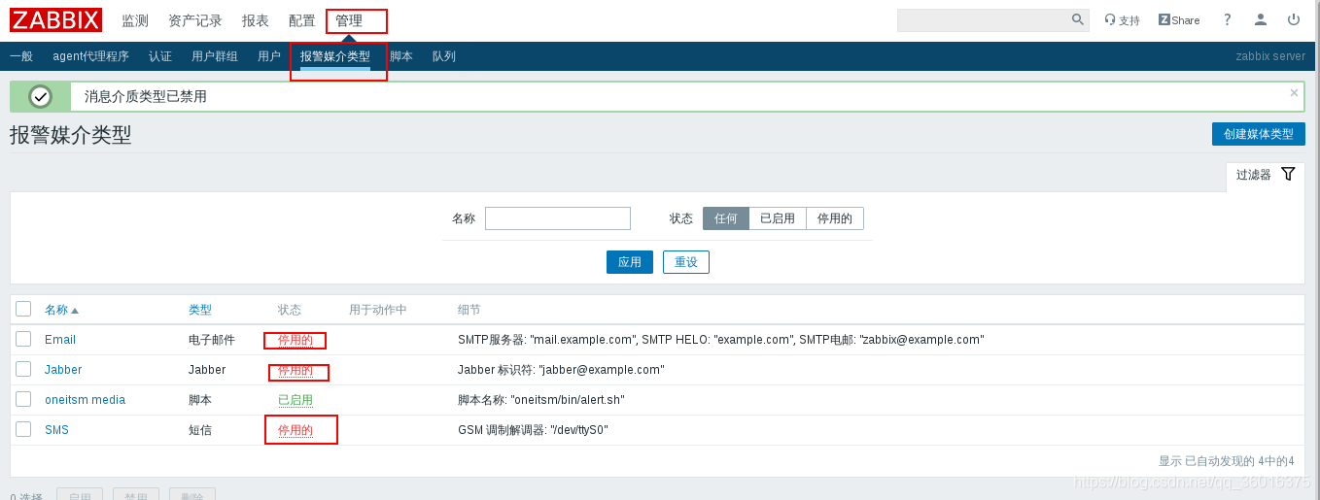The height and width of the screenshot is (500, 1320).
Task: Click the jabber@example.com details text
Action: tap(561, 370)
